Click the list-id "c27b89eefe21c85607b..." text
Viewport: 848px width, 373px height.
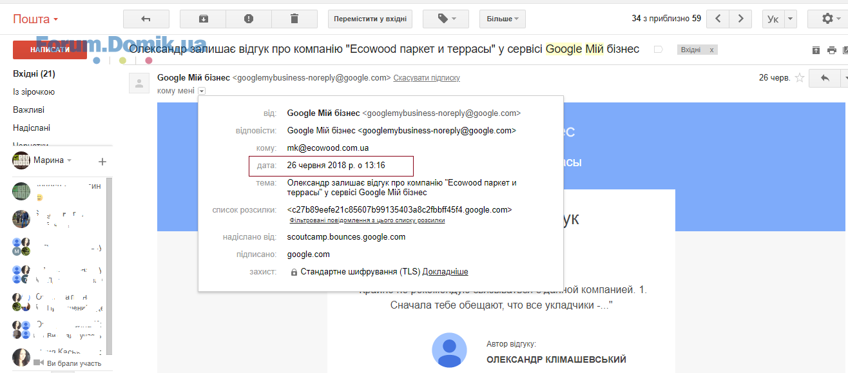[400, 210]
